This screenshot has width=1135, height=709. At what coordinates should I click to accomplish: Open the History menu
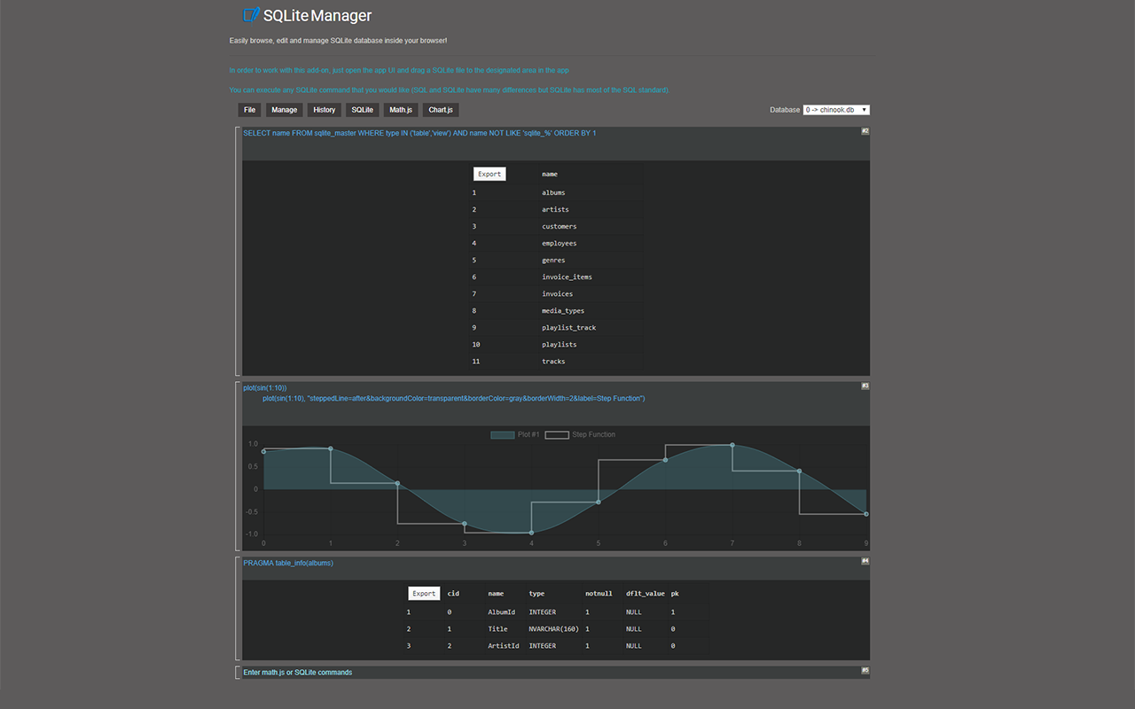325,110
